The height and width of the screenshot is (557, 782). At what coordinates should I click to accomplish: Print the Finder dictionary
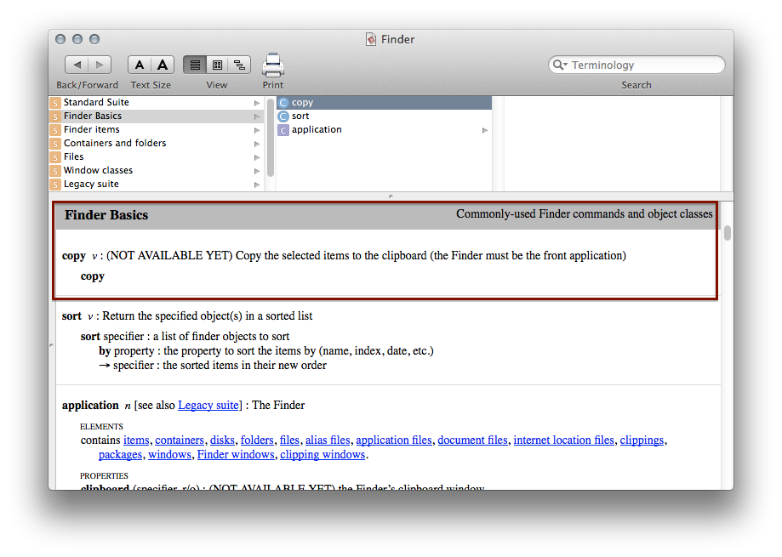(273, 65)
